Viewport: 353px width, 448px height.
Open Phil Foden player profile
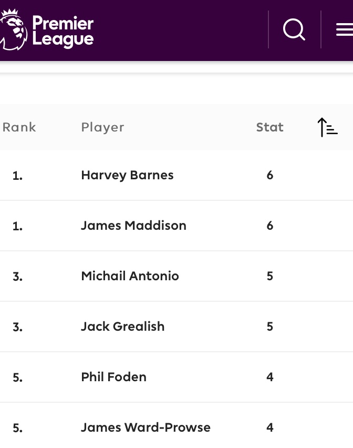[x=113, y=377]
